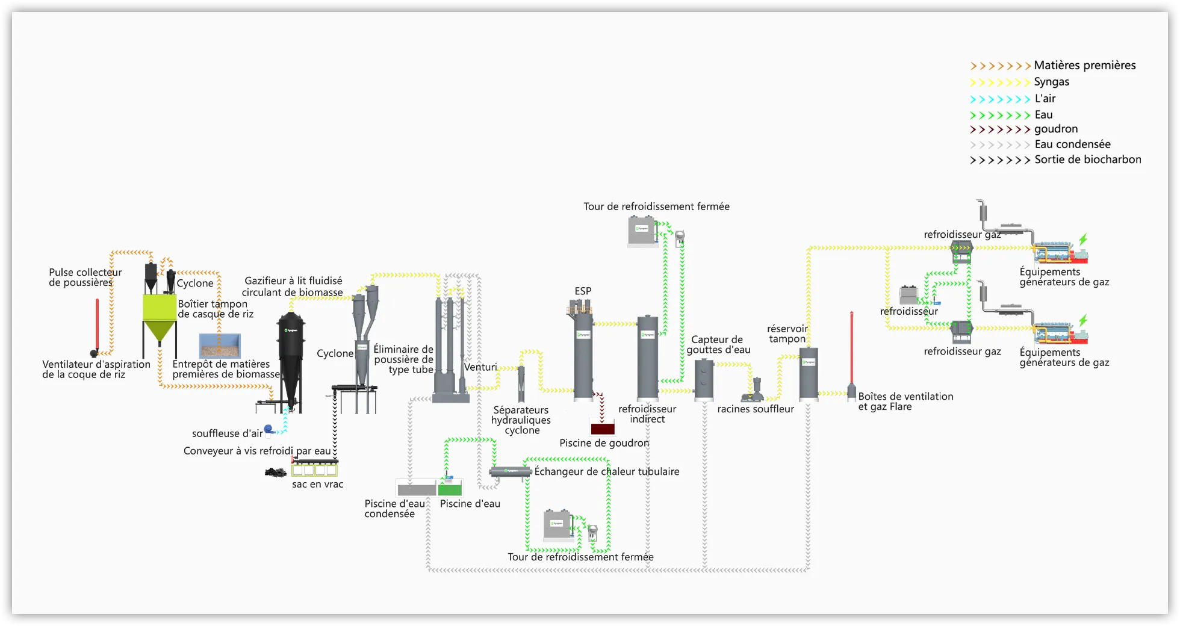Image resolution: width=1180 pixels, height=626 pixels.
Task: Click the green Eau legend arrows
Action: 999,115
